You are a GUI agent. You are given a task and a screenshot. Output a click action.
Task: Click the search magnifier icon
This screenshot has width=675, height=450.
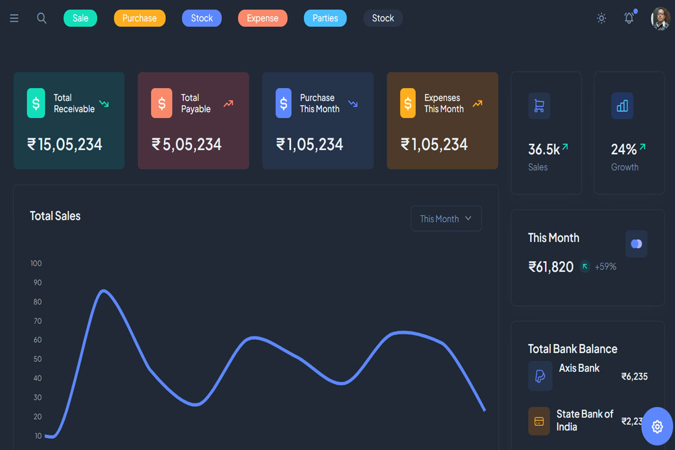click(42, 18)
